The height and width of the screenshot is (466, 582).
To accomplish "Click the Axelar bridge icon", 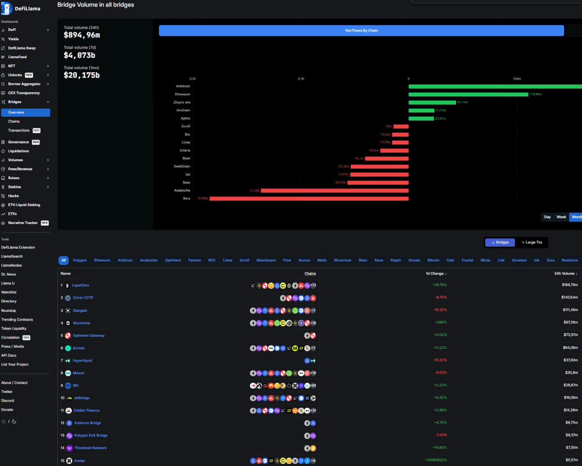I will (69, 461).
